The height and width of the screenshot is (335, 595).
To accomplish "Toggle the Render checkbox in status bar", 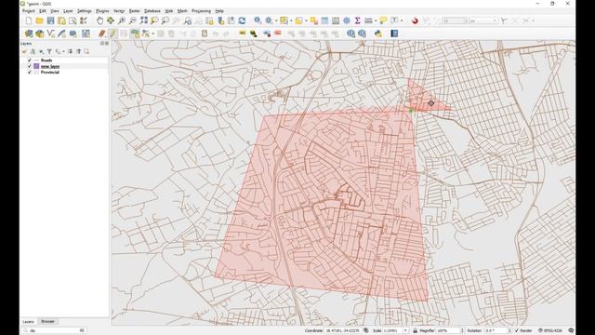I will coord(517,330).
